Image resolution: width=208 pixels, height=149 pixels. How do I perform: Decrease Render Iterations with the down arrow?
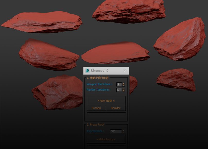[x=124, y=91]
